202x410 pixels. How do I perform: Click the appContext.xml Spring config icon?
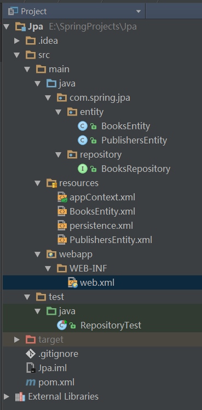pos(62,198)
